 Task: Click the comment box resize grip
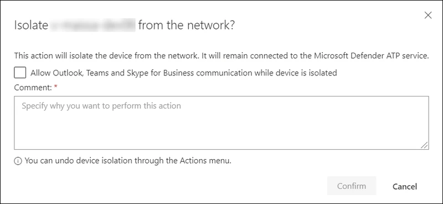(x=424, y=145)
